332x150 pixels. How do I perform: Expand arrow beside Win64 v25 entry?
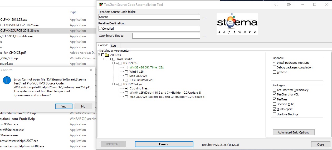coord(123,93)
